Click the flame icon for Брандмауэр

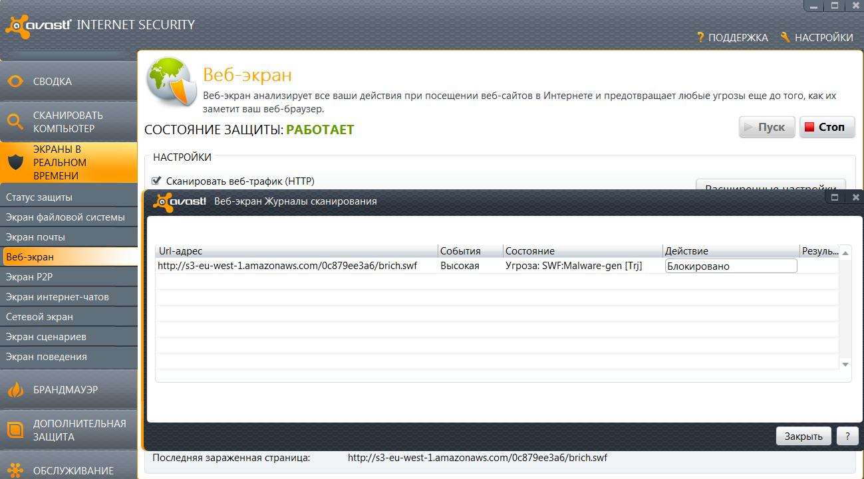click(x=16, y=390)
